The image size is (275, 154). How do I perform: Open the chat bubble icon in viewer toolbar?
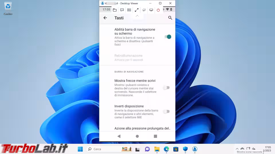(x=122, y=10)
